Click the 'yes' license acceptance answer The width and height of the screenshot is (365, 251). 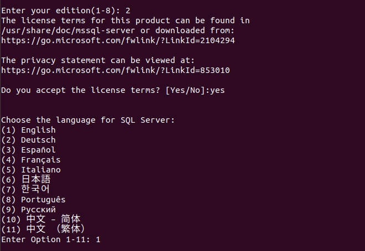click(x=217, y=90)
